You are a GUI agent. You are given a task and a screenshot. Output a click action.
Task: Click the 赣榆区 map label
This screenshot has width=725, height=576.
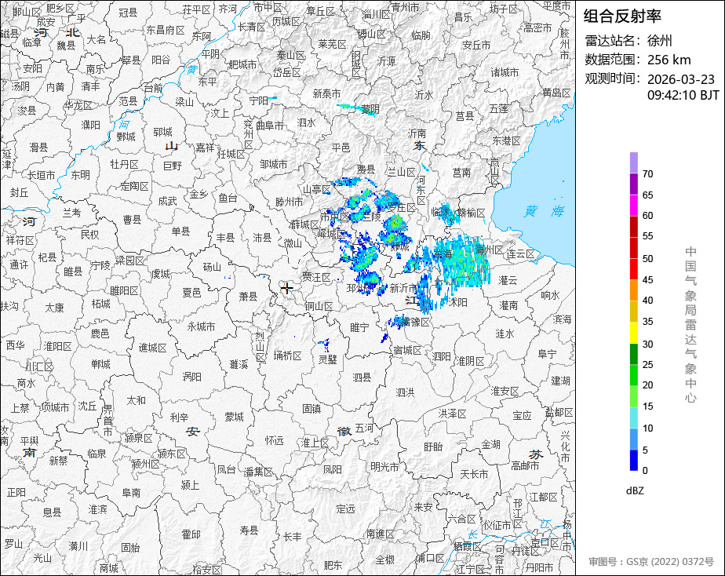pyautogui.click(x=471, y=213)
